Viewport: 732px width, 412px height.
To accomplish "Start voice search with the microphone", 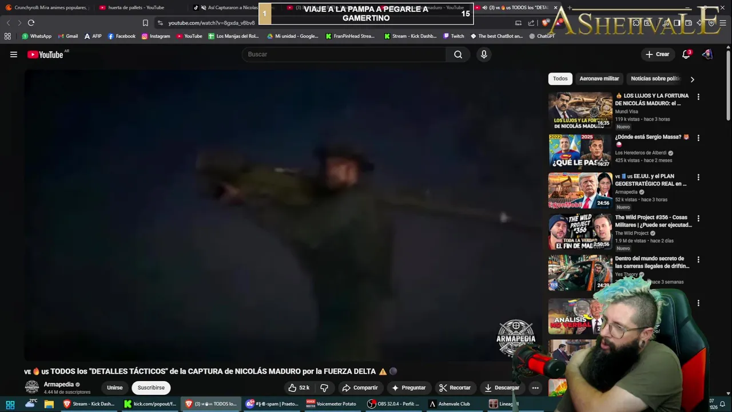I will click(x=484, y=54).
